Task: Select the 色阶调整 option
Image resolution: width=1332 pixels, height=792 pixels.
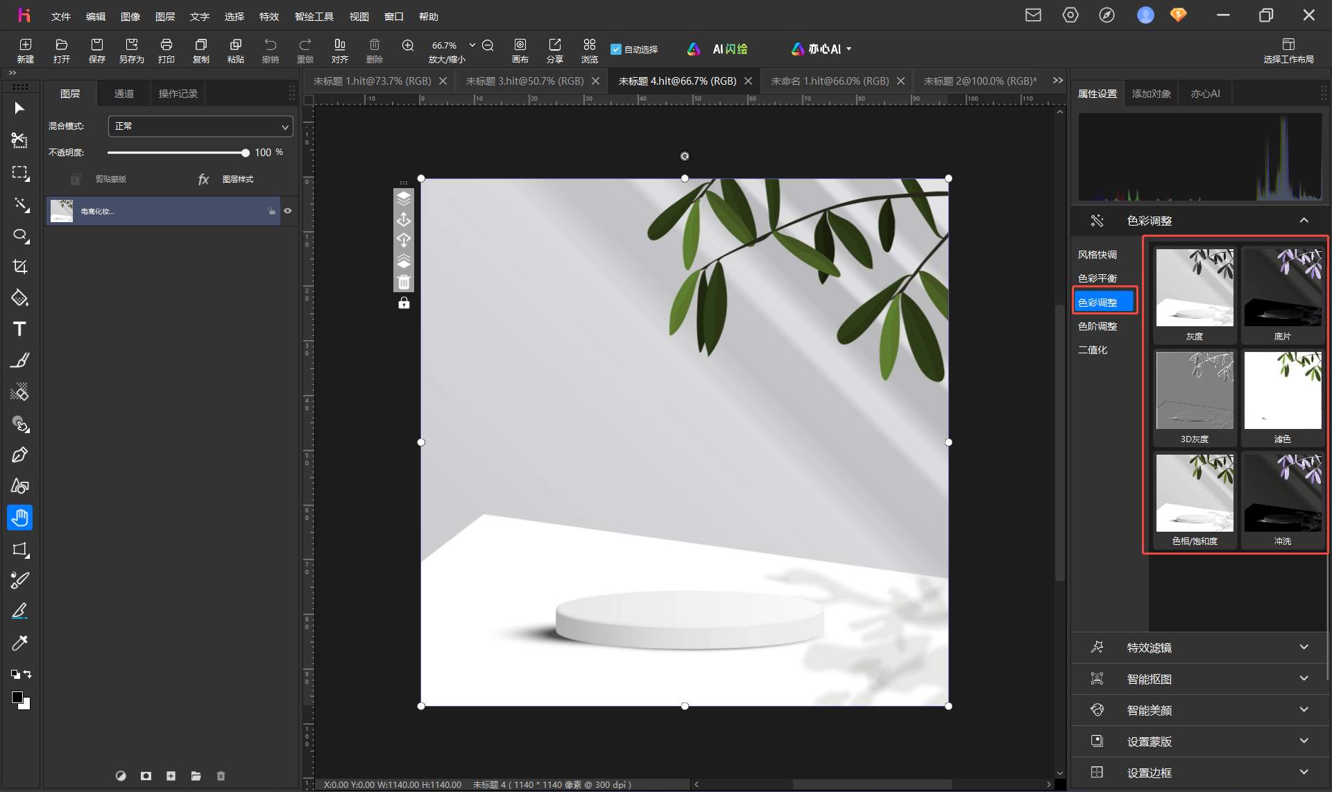Action: coord(1098,326)
